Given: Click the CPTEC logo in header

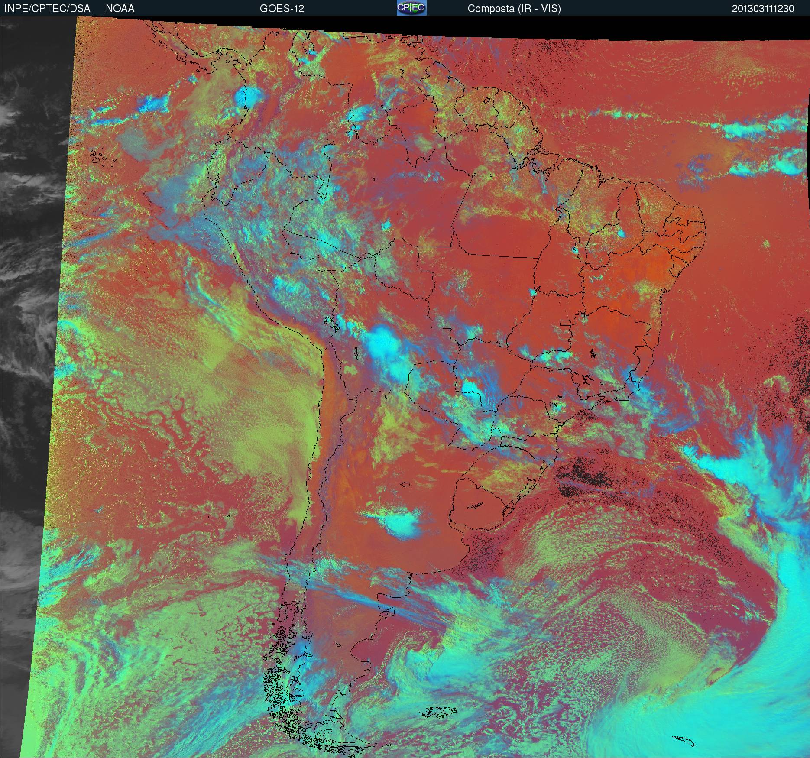Looking at the screenshot, I should (411, 8).
